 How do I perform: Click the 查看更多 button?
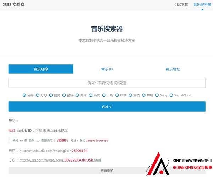[107, 171]
